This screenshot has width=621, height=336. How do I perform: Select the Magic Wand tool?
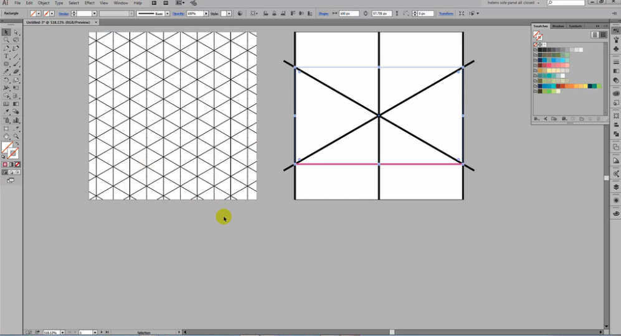[x=6, y=40]
